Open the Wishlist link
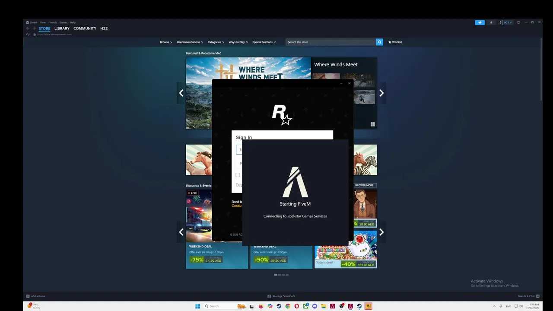Image resolution: width=553 pixels, height=311 pixels. (x=395, y=42)
